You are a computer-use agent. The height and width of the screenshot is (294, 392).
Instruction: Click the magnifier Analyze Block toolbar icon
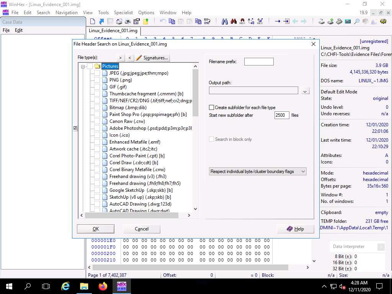[357, 21]
